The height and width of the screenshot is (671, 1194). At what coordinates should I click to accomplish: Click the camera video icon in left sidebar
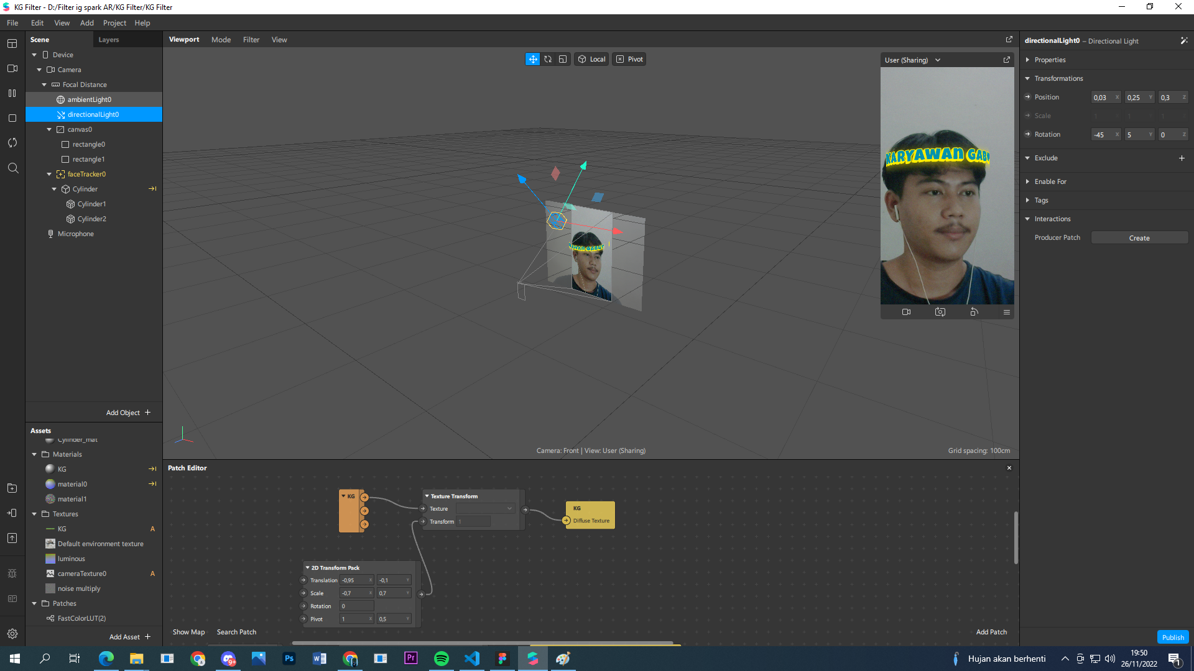pos(12,68)
